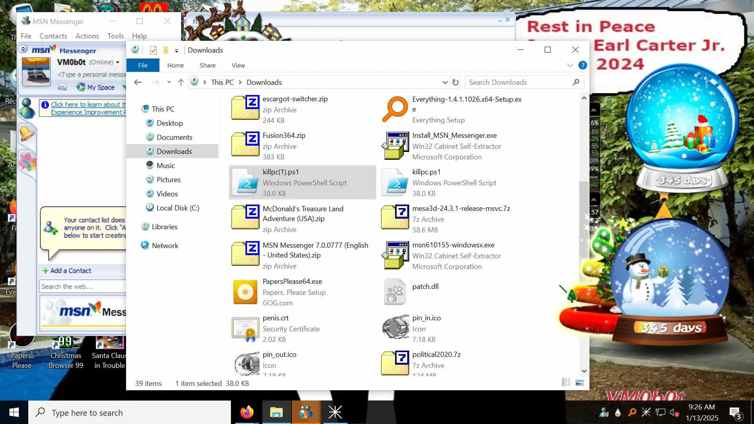Switch to Large icons view layout
Viewport: 754px width, 424px height.
580,382
